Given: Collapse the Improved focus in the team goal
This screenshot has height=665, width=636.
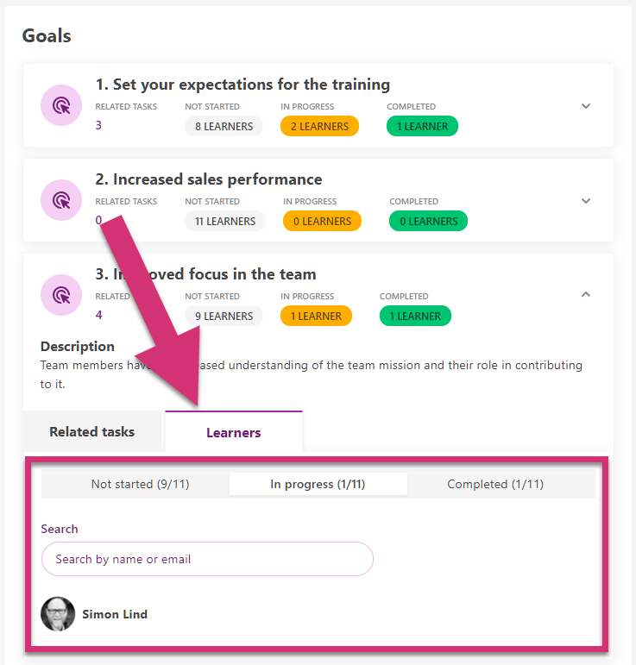Looking at the screenshot, I should (586, 294).
